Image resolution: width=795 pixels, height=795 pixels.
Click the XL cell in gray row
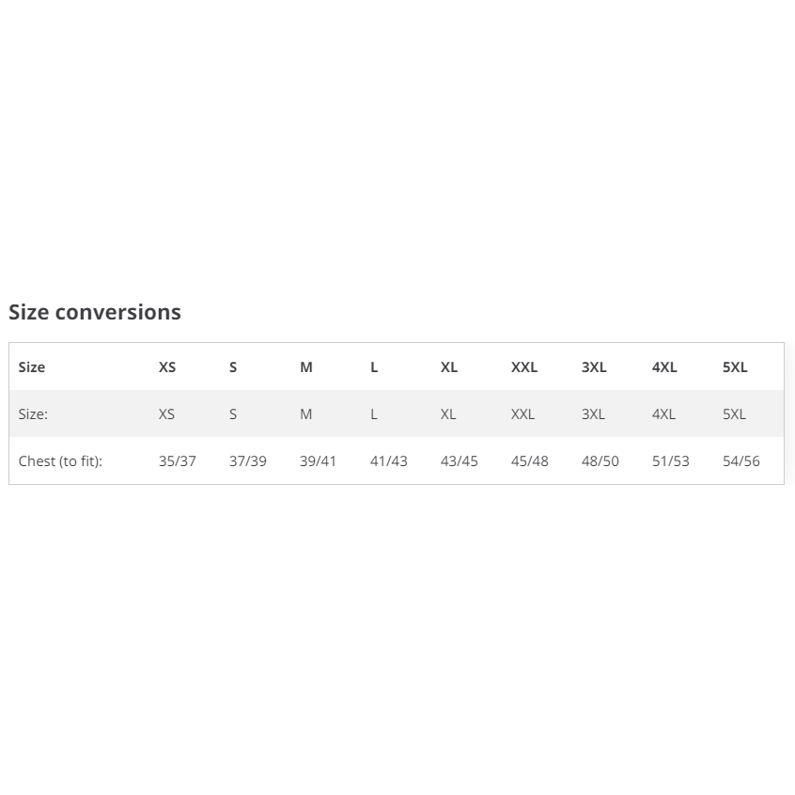448,414
